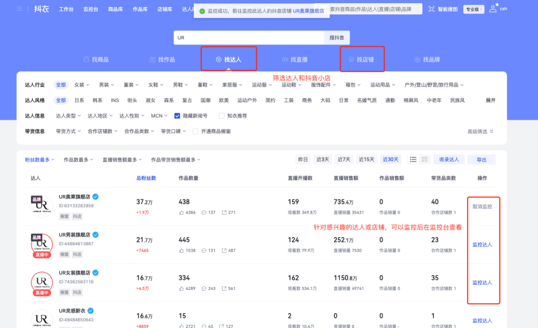Screen dimensions: 538x328
Task: Click 展开 to expand style filters
Action: [490, 100]
